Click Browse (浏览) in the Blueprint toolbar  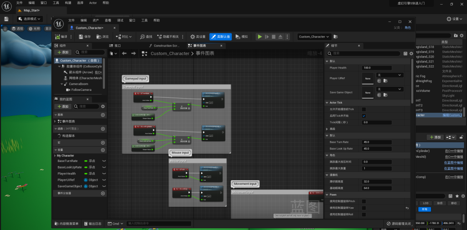[x=103, y=37]
